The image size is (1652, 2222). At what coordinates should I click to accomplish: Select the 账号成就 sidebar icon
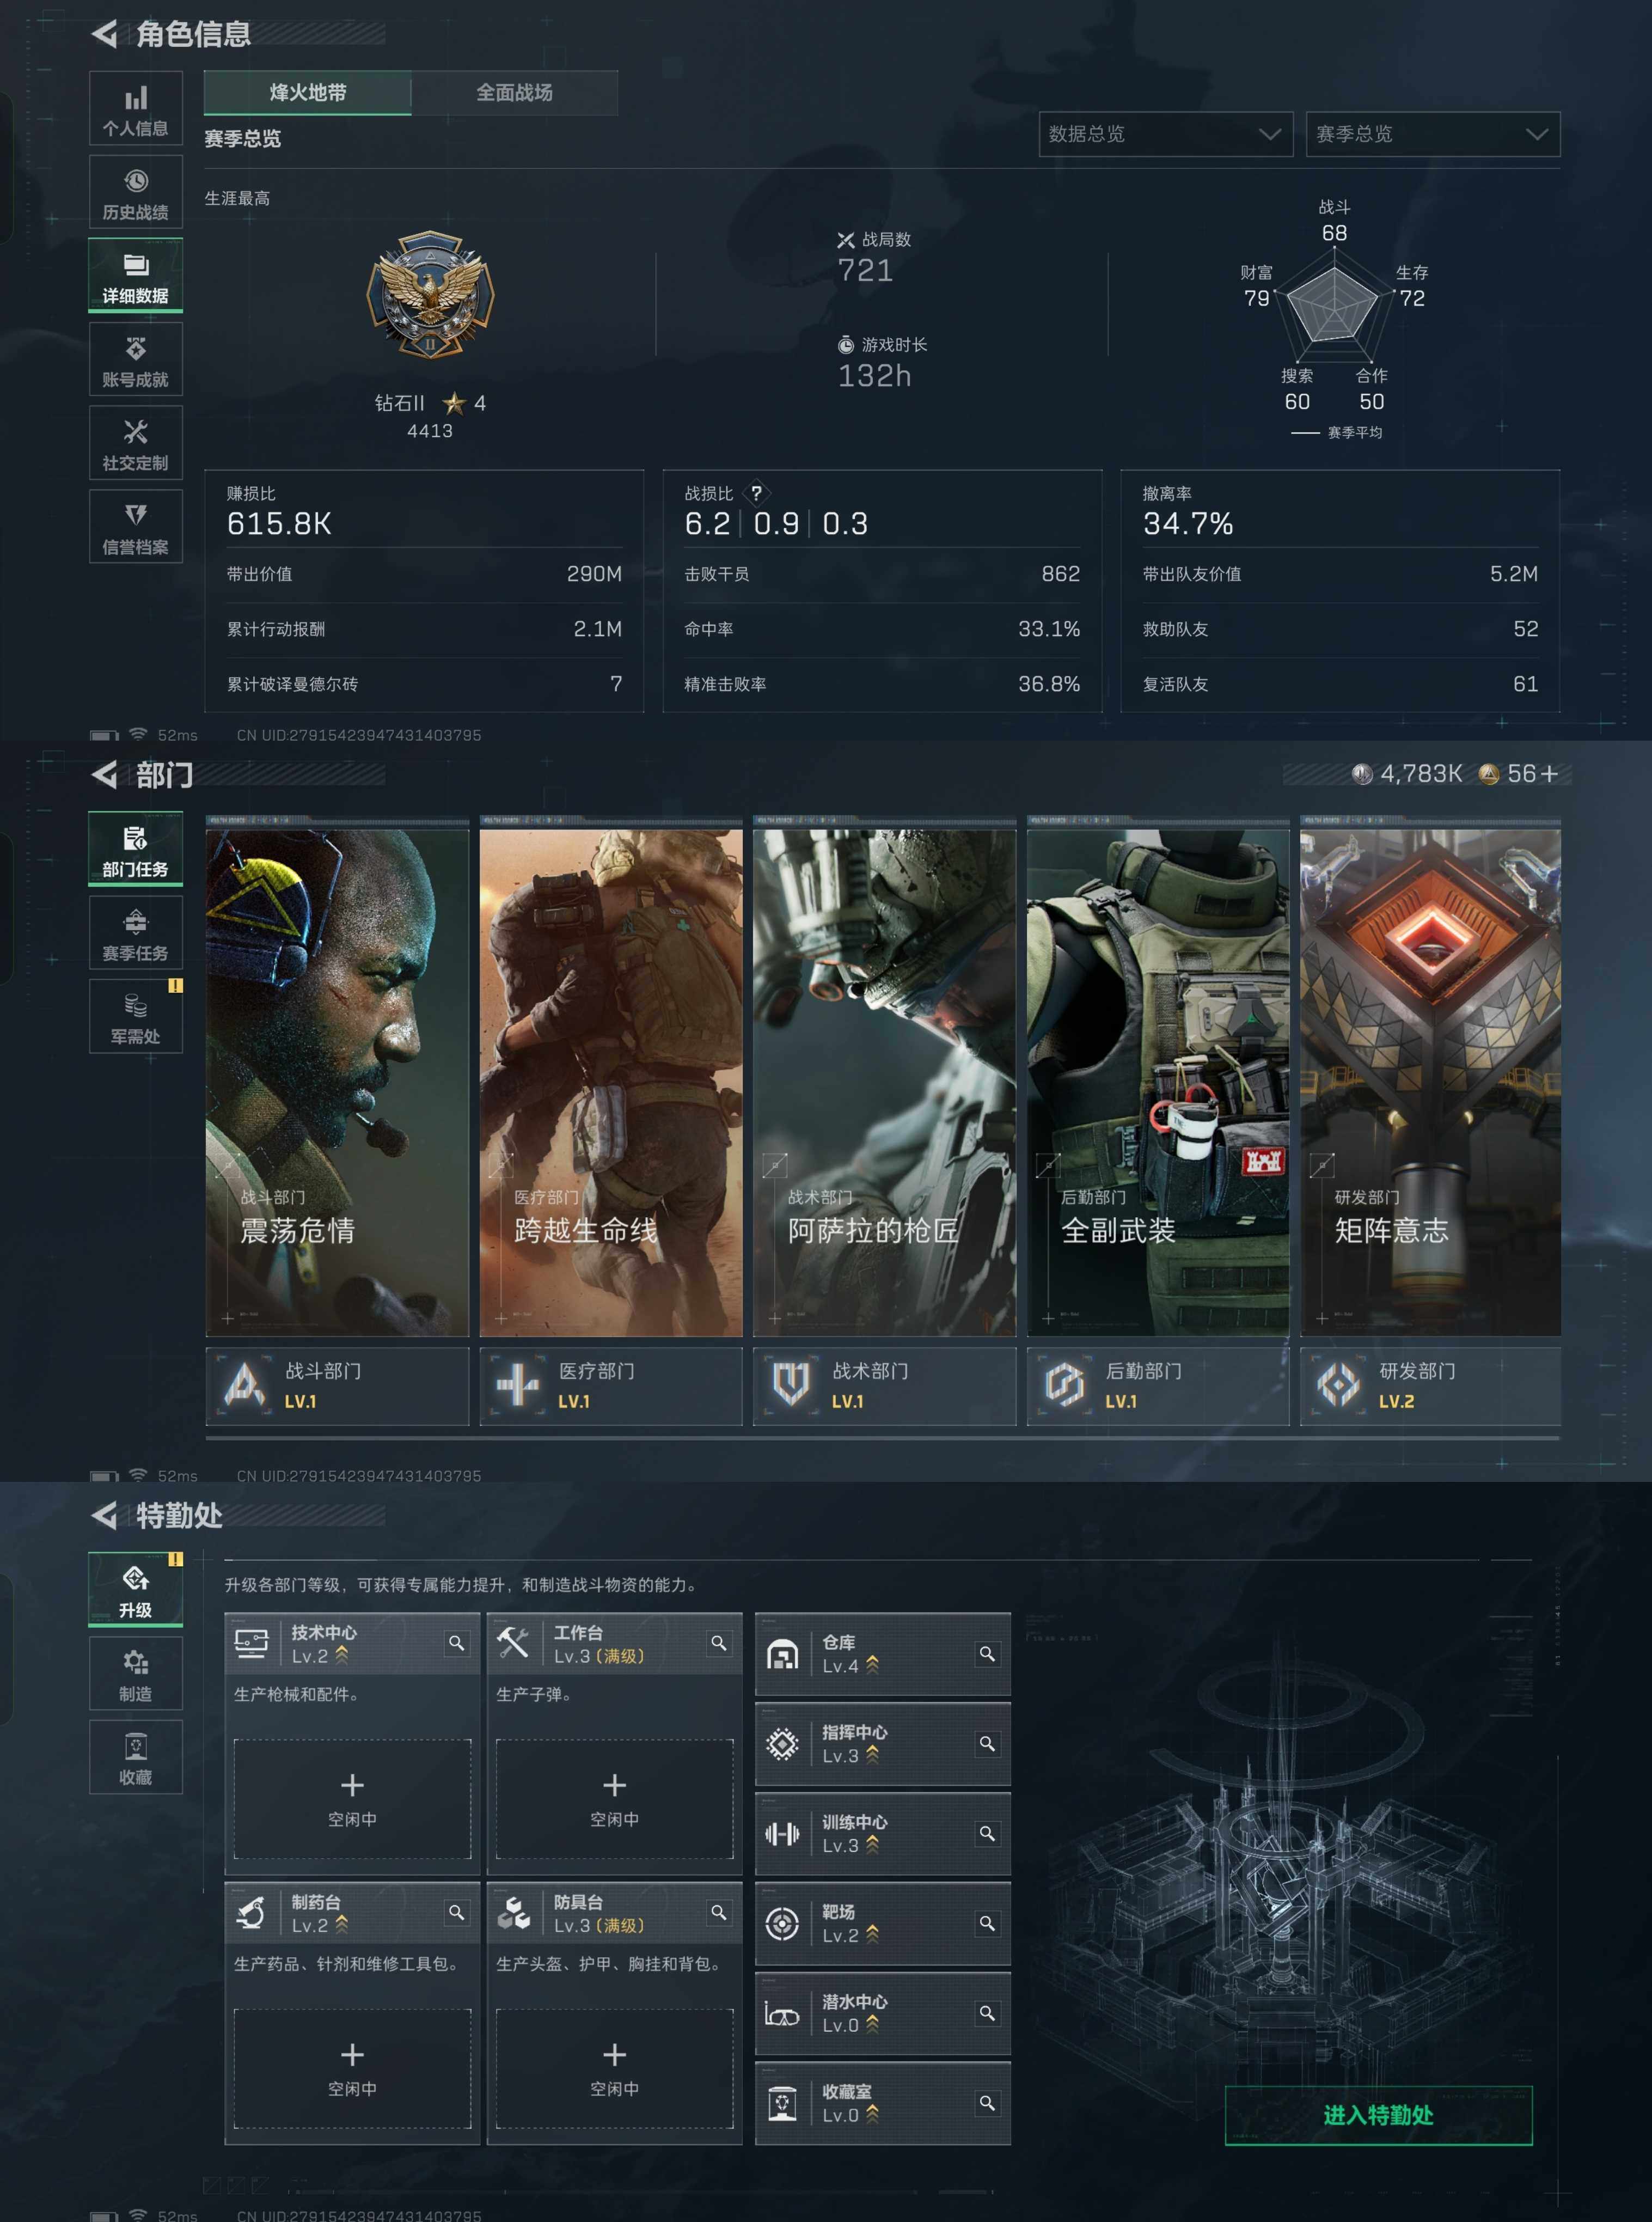tap(135, 360)
